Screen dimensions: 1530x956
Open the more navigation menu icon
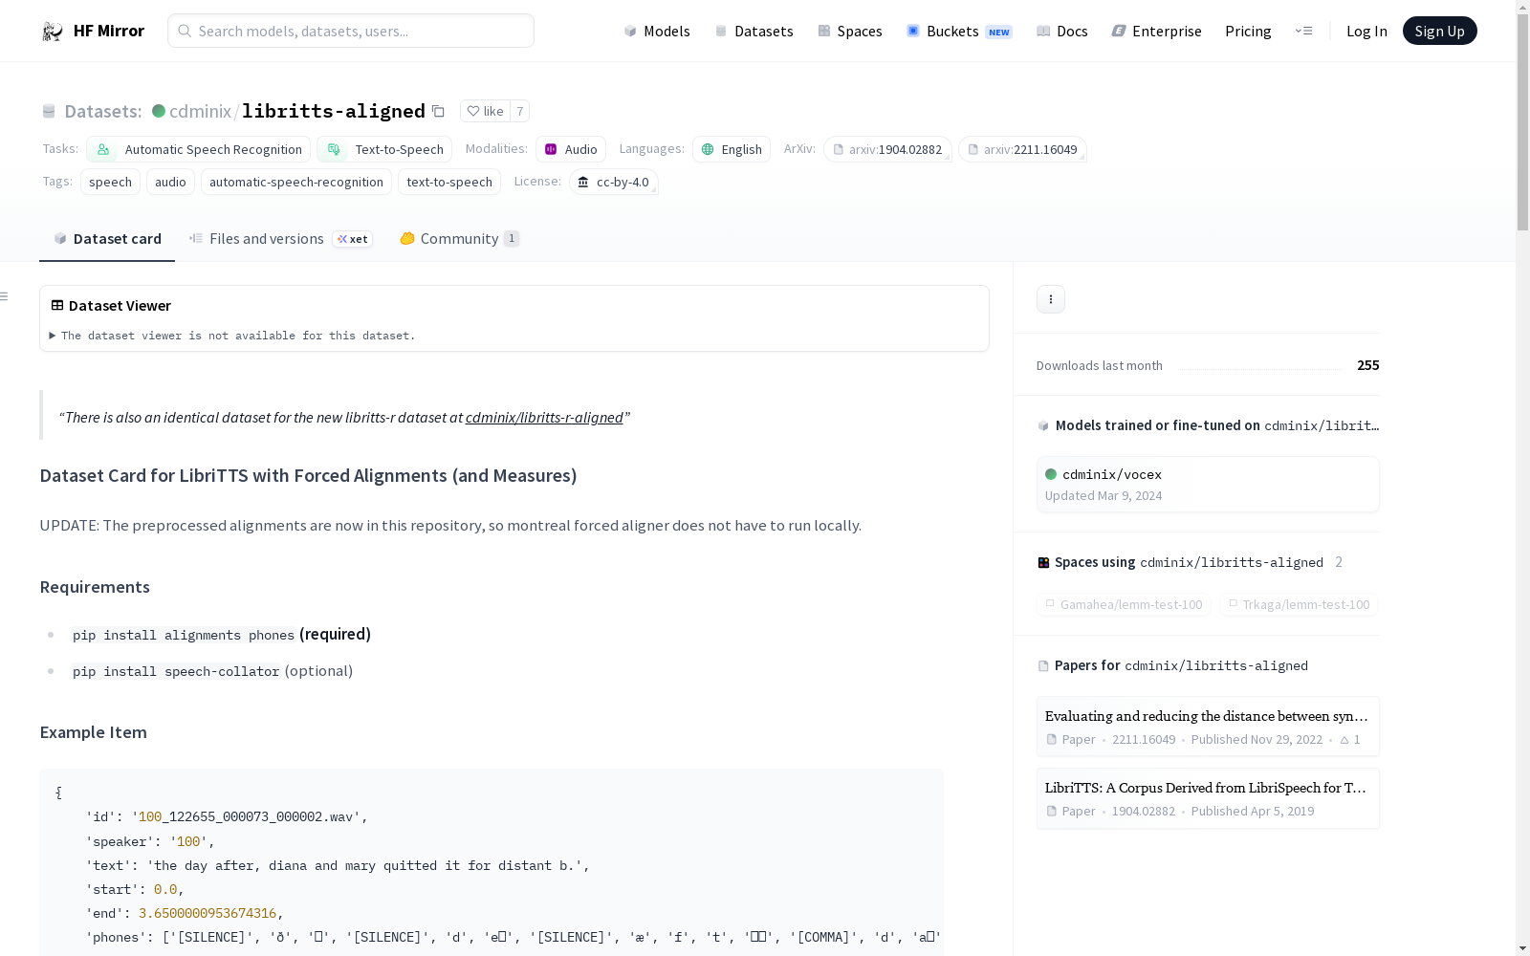[x=1303, y=31]
